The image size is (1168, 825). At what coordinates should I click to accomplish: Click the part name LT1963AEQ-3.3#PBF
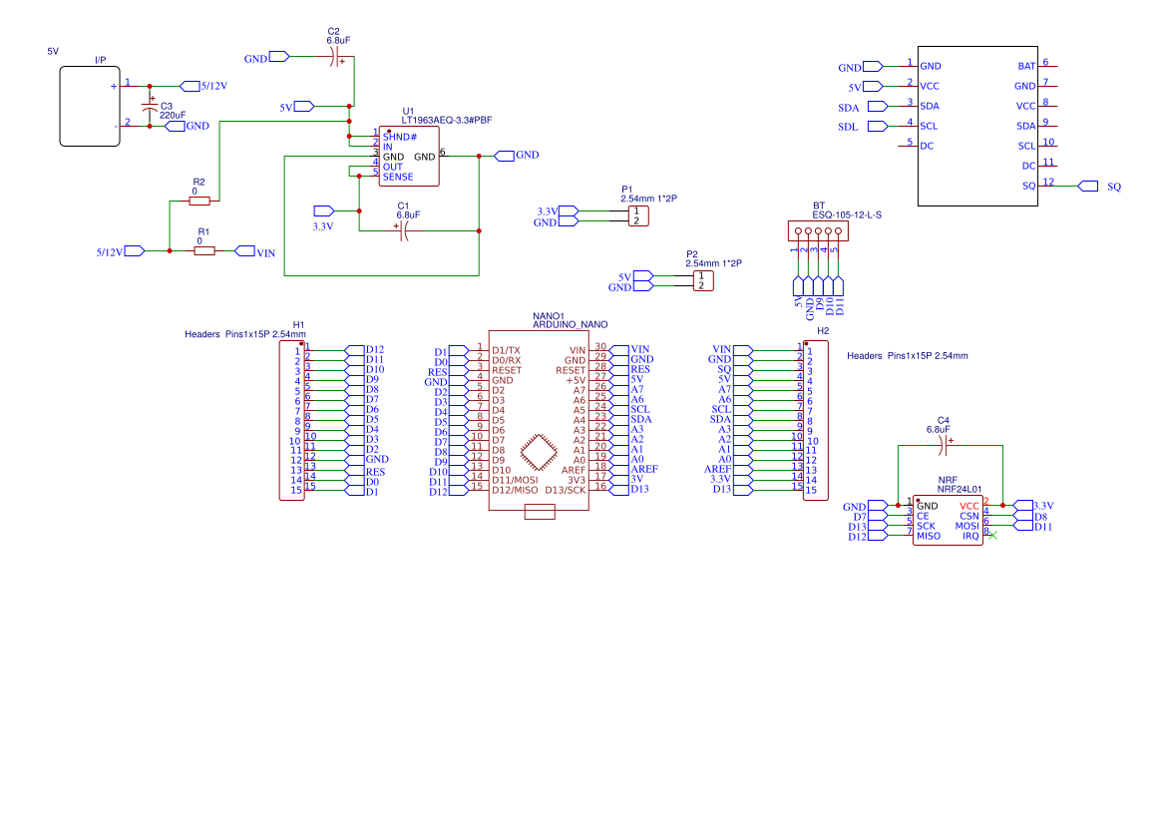pos(446,120)
